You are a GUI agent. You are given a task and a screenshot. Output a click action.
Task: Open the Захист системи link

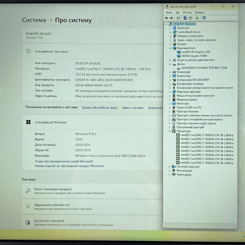pos(133,108)
